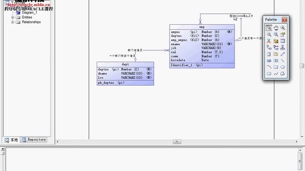The image size is (305, 171).
Task: Click the dname attribute in dept
Action: pyautogui.click(x=102, y=74)
